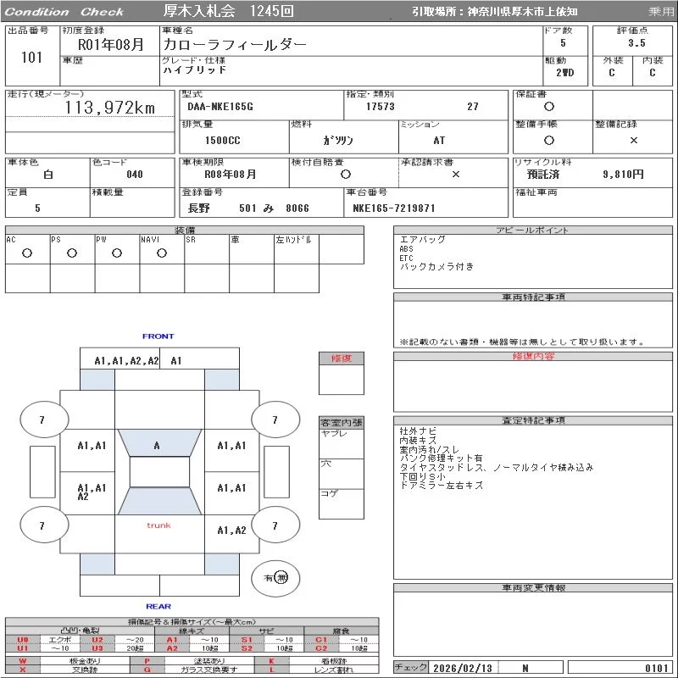Screen dimensions: 678x678
Task: Click the hood damage codes A1,A1,A2,A2
Action: tap(126, 360)
